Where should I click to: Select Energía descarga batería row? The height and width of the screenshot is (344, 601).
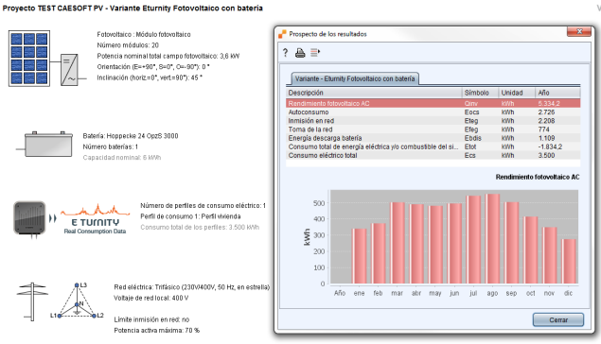click(x=433, y=138)
